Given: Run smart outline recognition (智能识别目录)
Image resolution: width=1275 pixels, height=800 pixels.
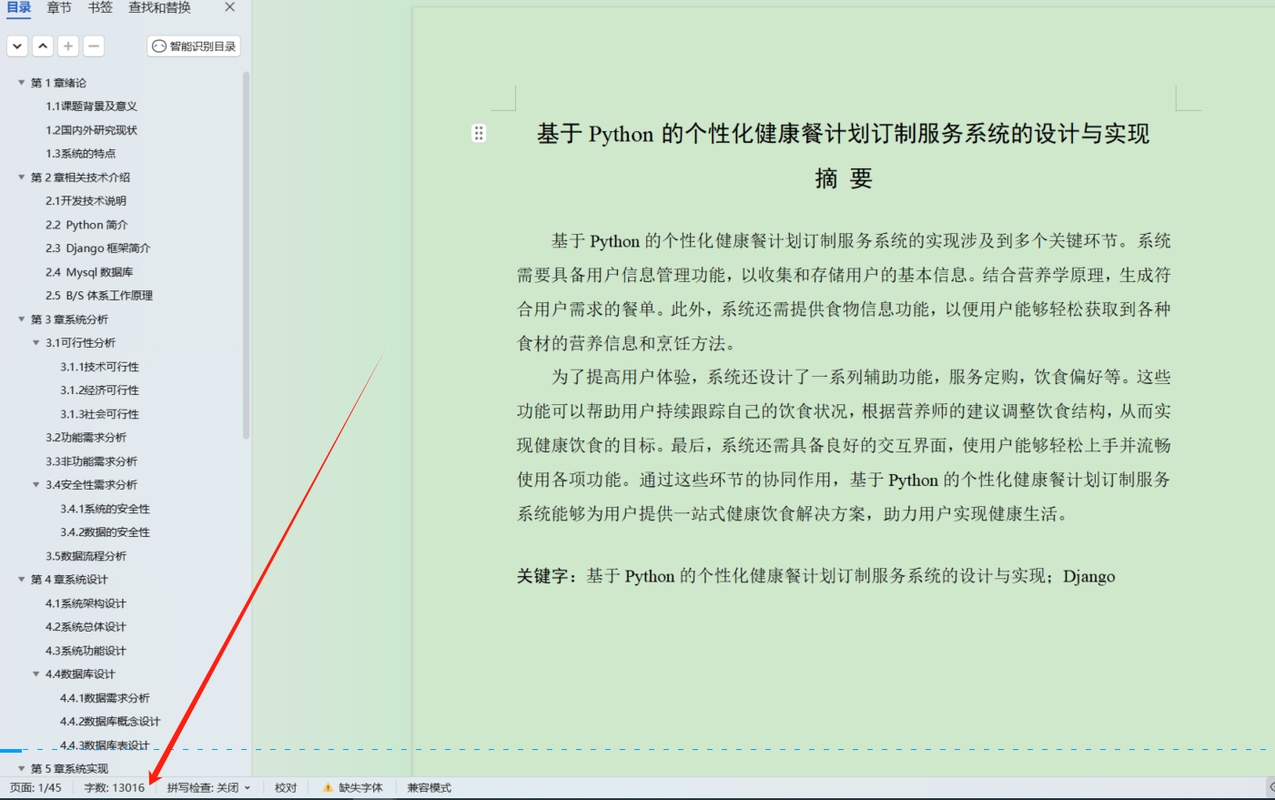Looking at the screenshot, I should click(194, 46).
